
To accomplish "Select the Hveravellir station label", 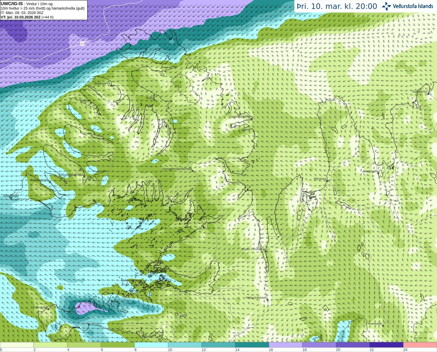I will click(375, 323).
